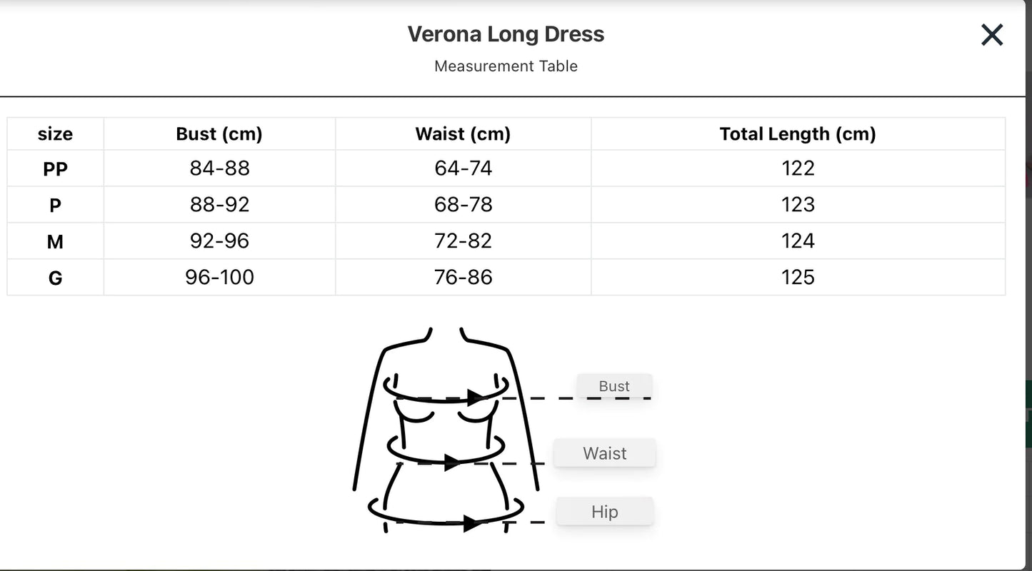
Task: Click the Bust (cm) column header
Action: (x=219, y=133)
